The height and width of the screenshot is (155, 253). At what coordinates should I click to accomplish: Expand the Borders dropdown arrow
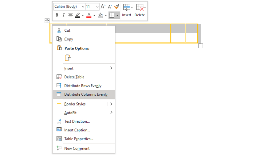[117, 15]
